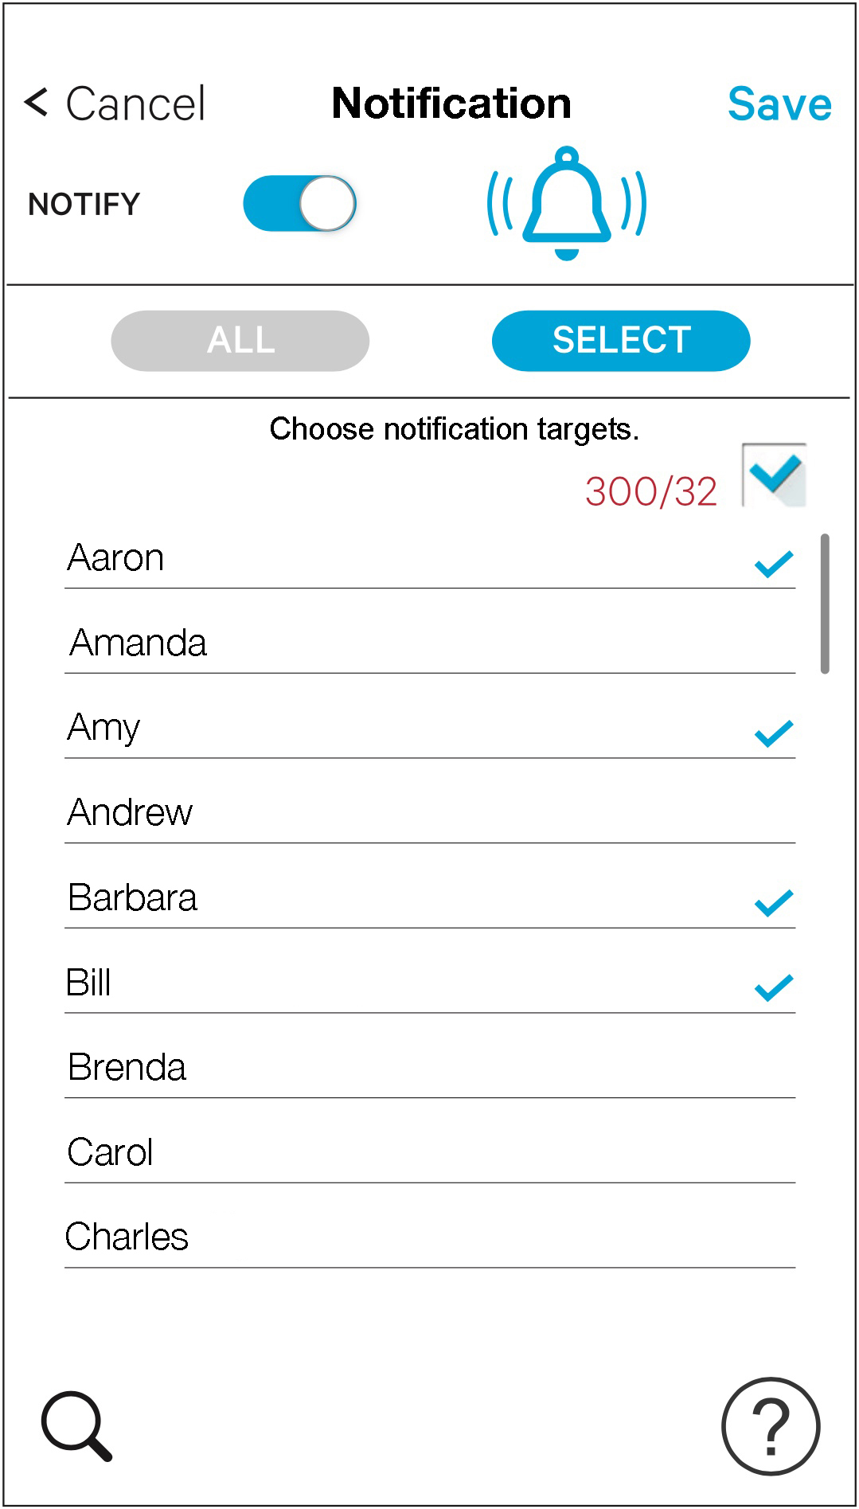Screen dimensions: 859x1509
Task: Switch to the SELECT tab
Action: coord(621,341)
